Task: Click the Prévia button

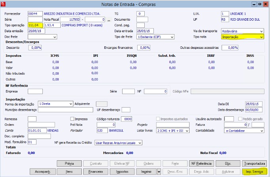Action: 69,164
